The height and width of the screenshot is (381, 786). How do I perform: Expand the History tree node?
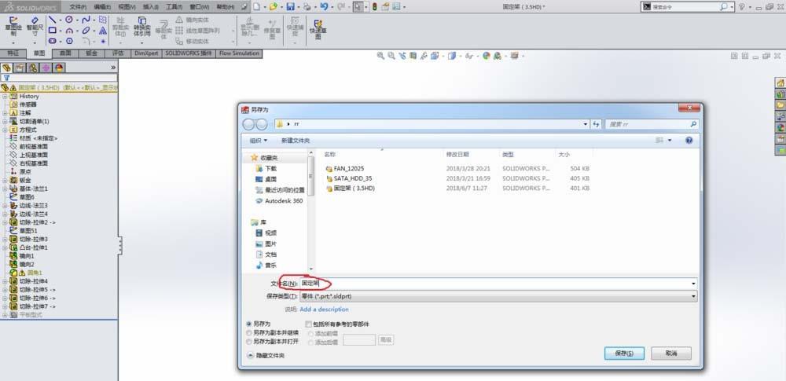(5, 96)
